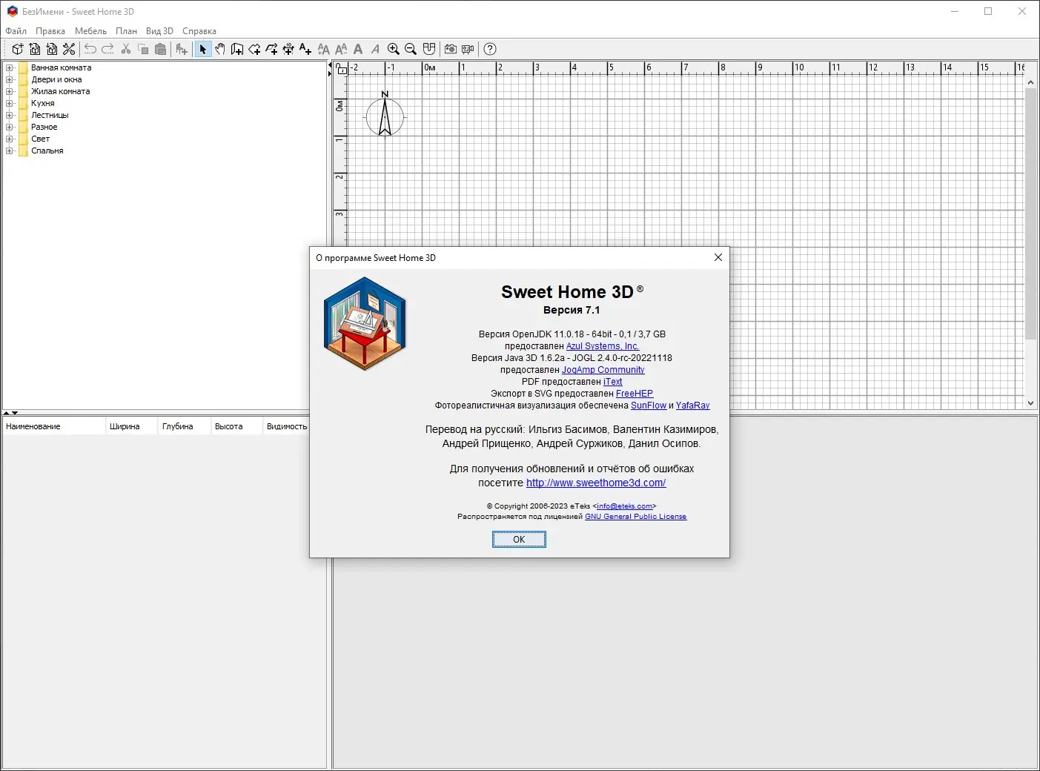Click the Create photo camera icon
This screenshot has width=1040, height=771.
click(x=451, y=49)
